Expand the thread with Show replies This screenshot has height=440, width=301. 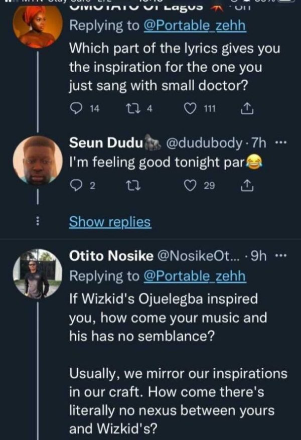point(109,221)
